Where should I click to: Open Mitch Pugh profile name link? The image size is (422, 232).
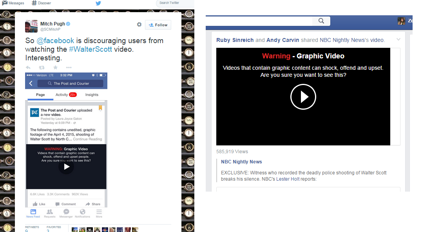coord(53,24)
